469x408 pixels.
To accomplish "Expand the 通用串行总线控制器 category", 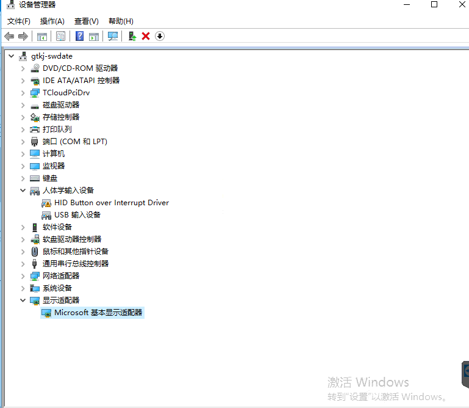I will click(x=23, y=264).
